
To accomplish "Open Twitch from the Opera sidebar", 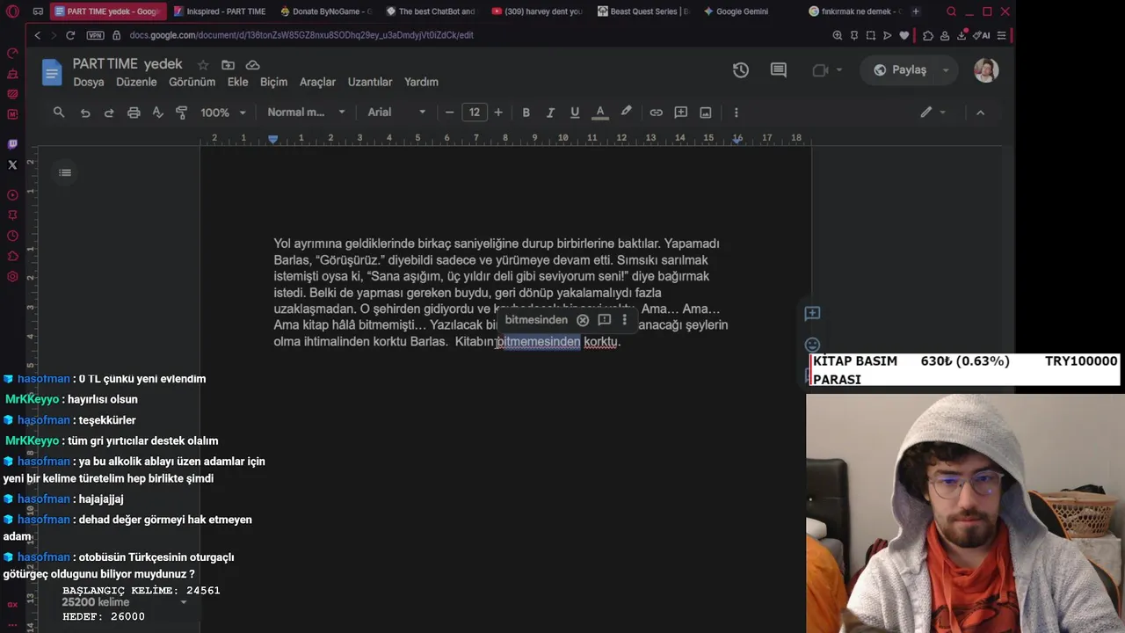I will [x=12, y=144].
